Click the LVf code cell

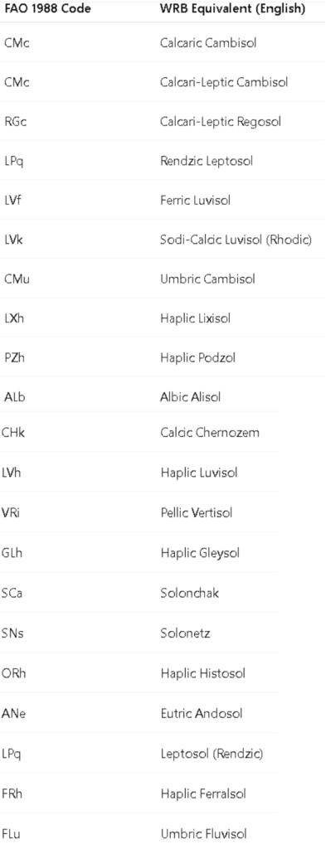[x=13, y=200]
